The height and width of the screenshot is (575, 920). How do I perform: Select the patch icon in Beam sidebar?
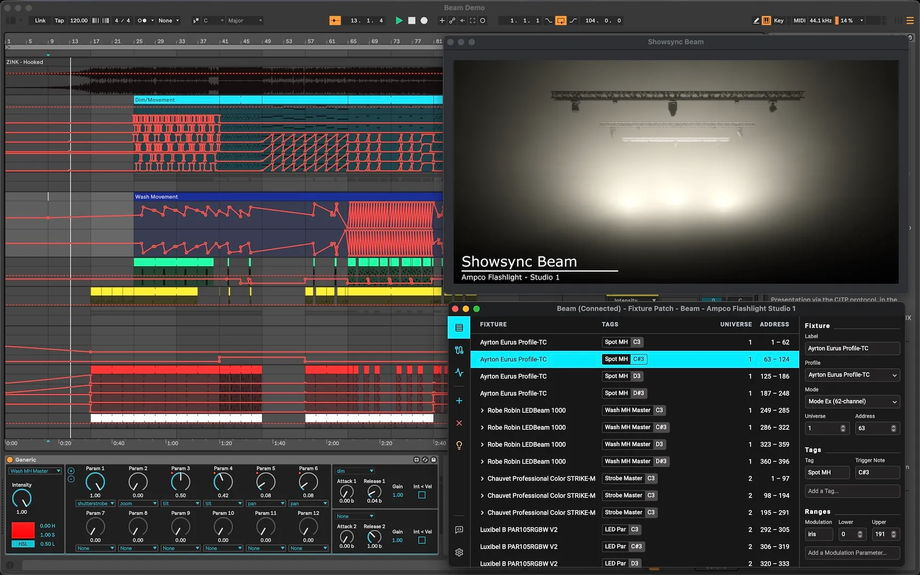[459, 350]
